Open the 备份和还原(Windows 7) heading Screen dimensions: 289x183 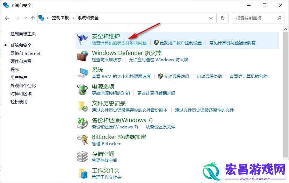point(122,120)
